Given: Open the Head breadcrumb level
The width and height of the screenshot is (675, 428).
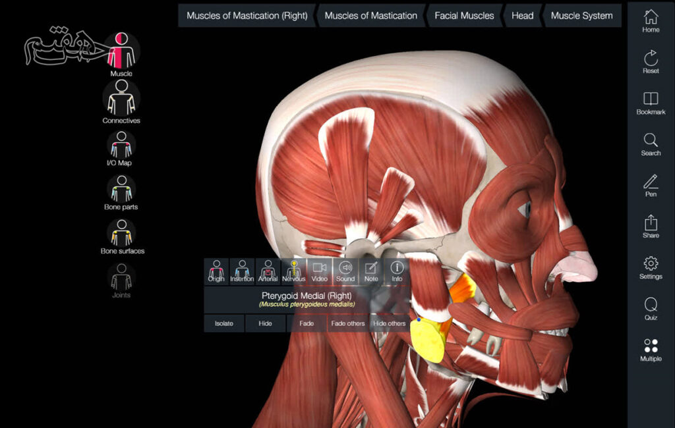Looking at the screenshot, I should [523, 15].
